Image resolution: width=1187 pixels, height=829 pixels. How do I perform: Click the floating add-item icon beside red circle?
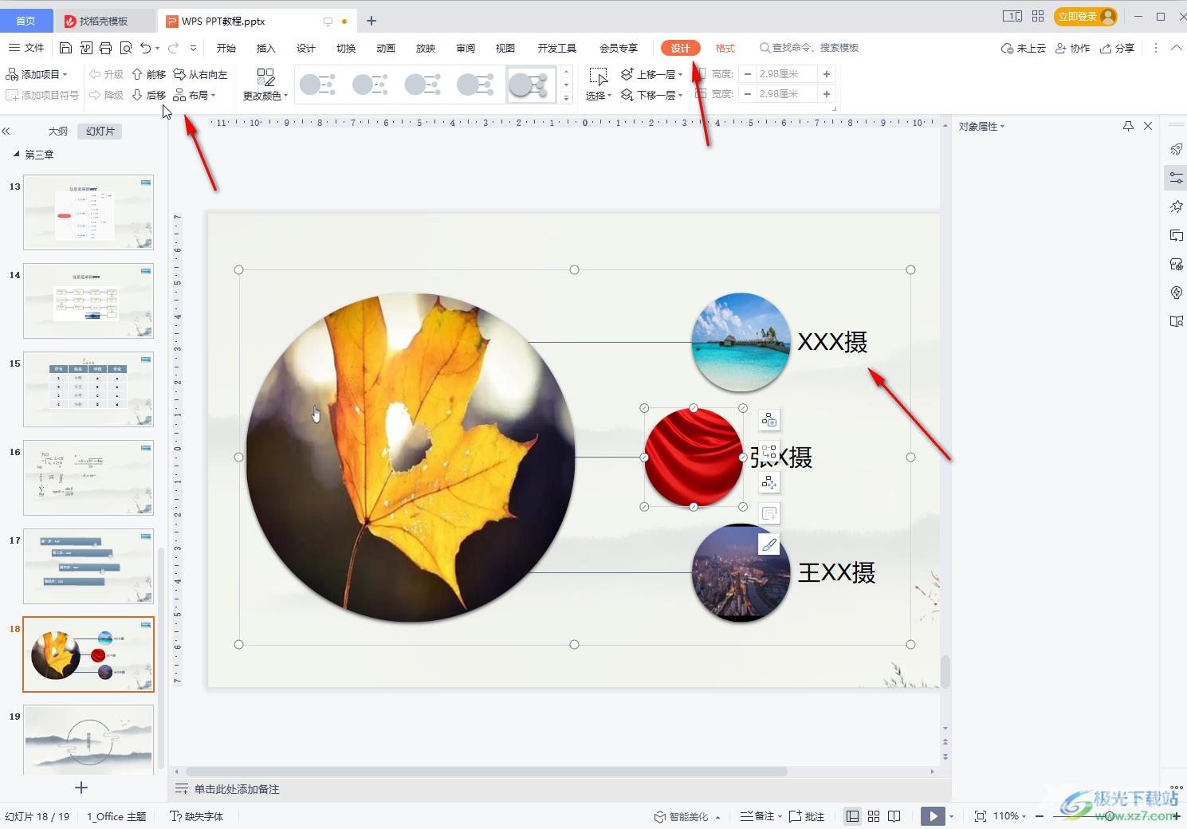click(768, 420)
